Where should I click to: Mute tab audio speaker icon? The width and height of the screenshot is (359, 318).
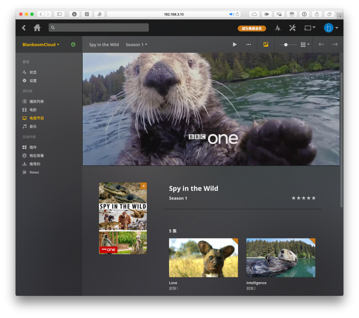point(231,14)
